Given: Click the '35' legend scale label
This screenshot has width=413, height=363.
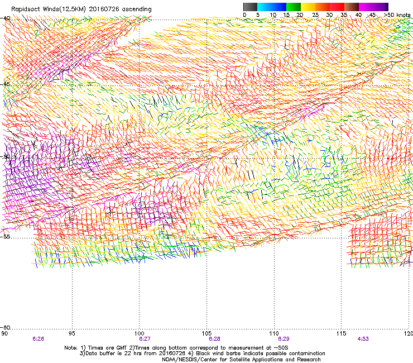Looking at the screenshot, I should pos(344,15).
